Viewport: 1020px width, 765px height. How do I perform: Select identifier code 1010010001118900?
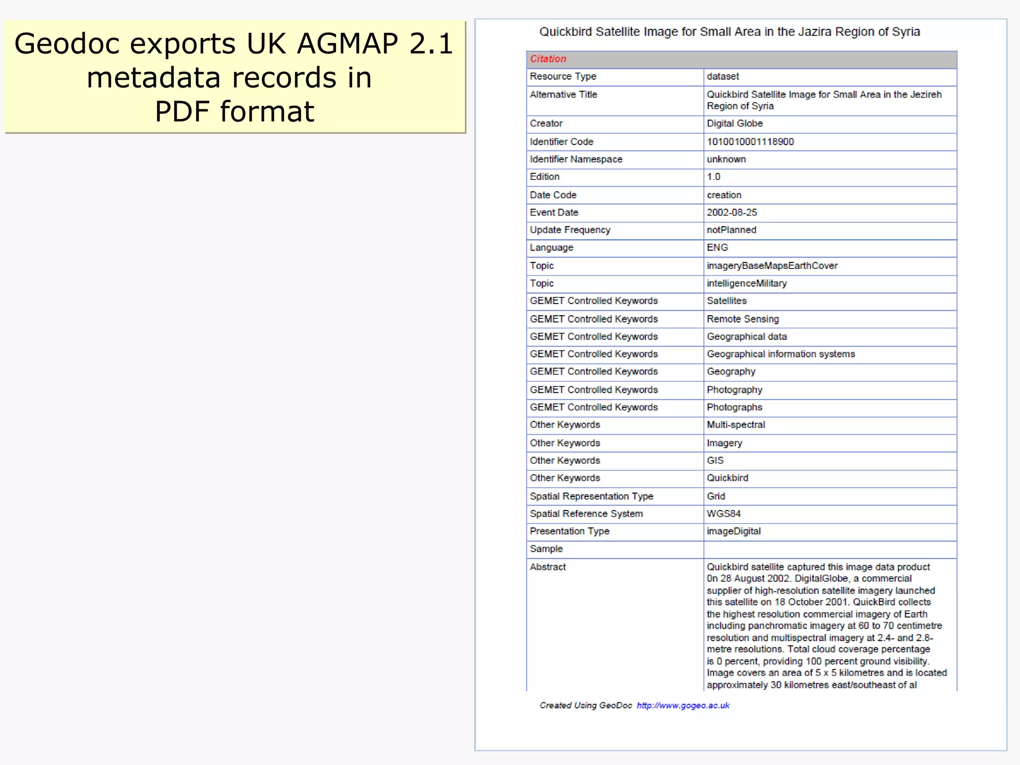click(x=750, y=141)
